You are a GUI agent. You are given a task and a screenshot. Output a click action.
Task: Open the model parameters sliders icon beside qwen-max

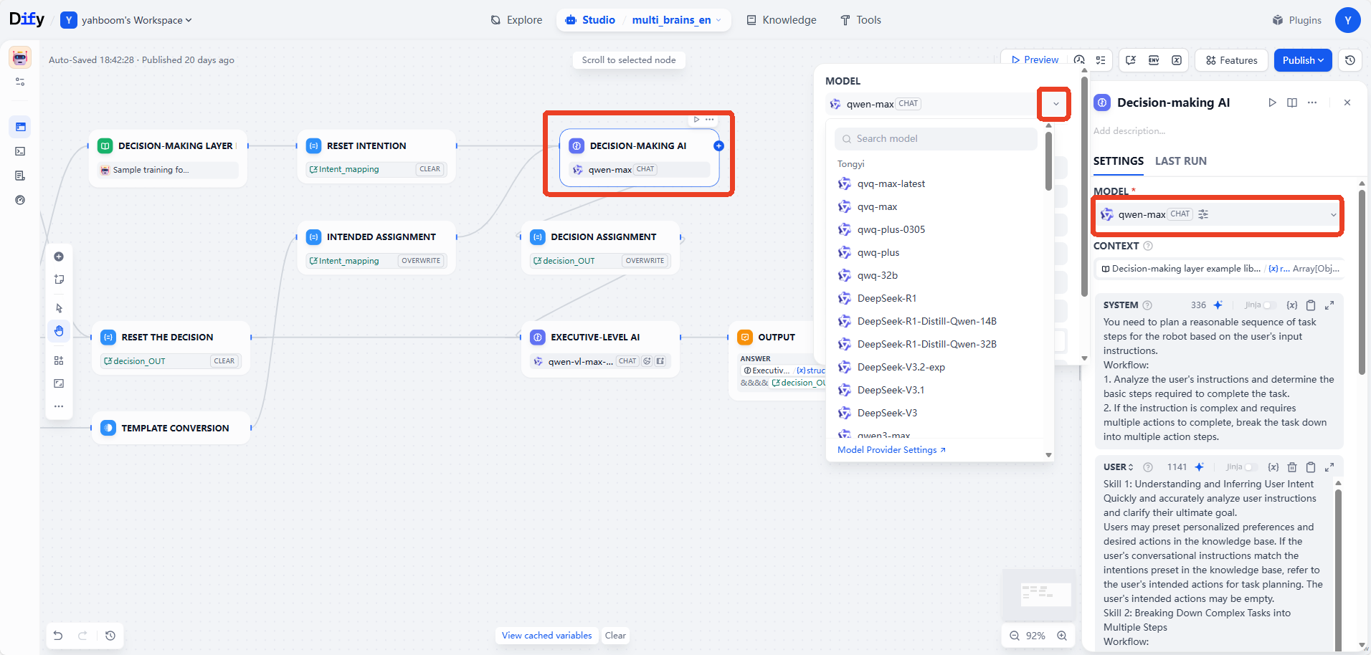point(1203,214)
